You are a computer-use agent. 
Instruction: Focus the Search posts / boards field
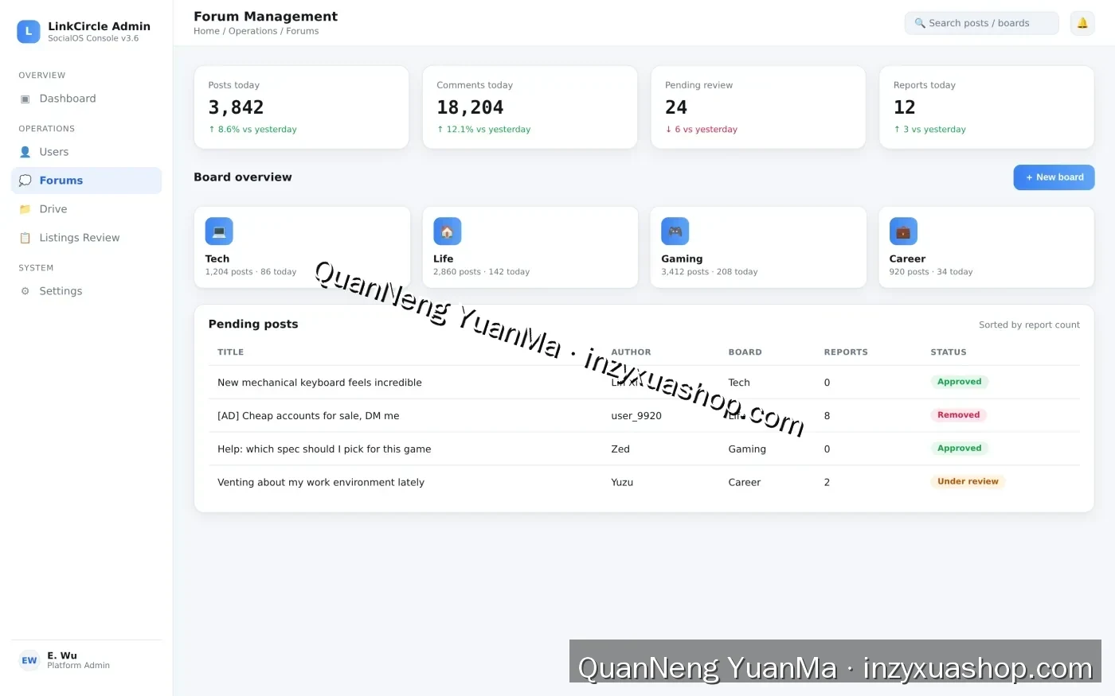[x=981, y=23]
